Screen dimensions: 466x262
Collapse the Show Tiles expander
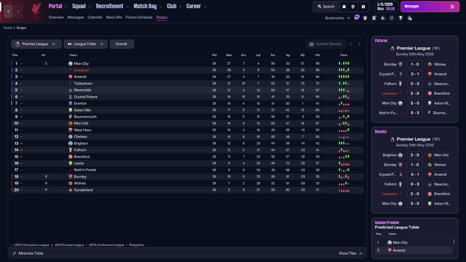[x=351, y=253]
